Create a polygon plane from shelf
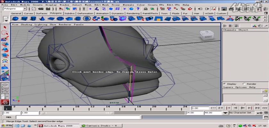This screenshot has width=269, height=128. 51,18
